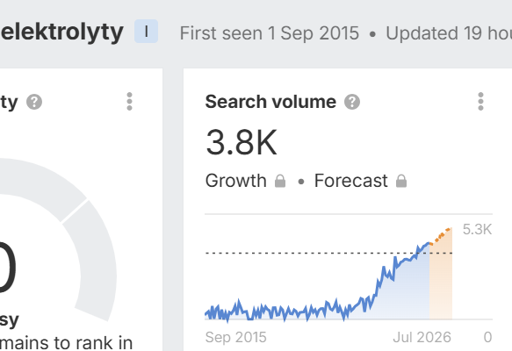Click the Forecast label

[x=351, y=181]
